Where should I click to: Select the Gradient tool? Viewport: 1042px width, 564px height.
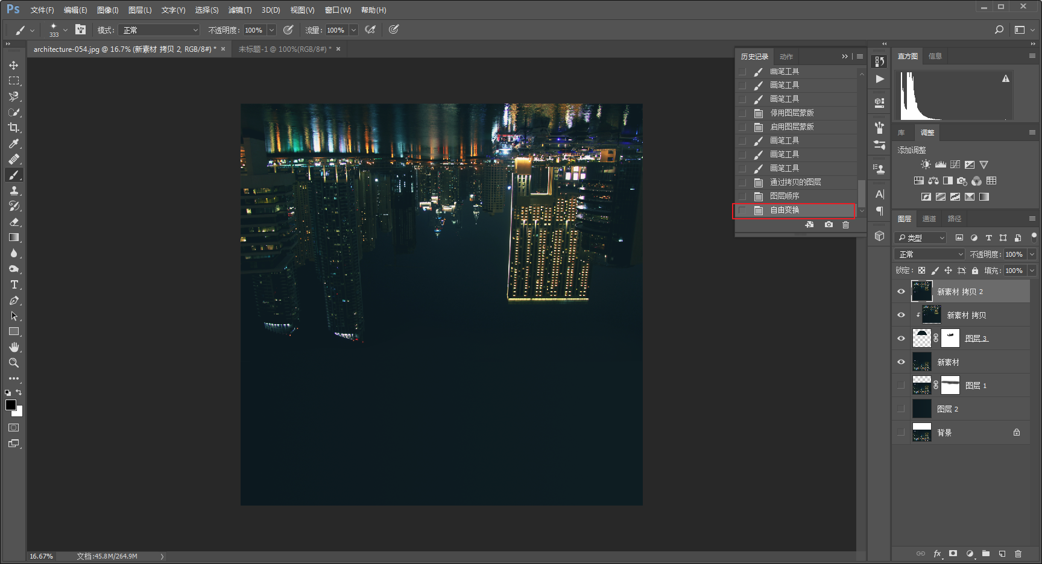pyautogui.click(x=14, y=237)
